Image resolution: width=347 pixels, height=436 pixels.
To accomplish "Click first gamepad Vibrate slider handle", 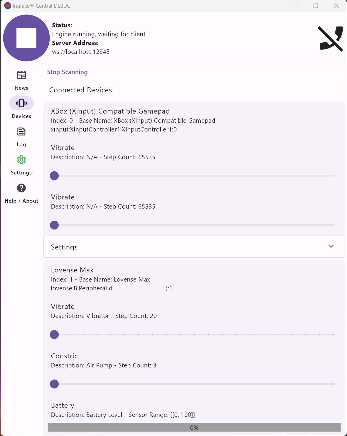I will coord(54,176).
